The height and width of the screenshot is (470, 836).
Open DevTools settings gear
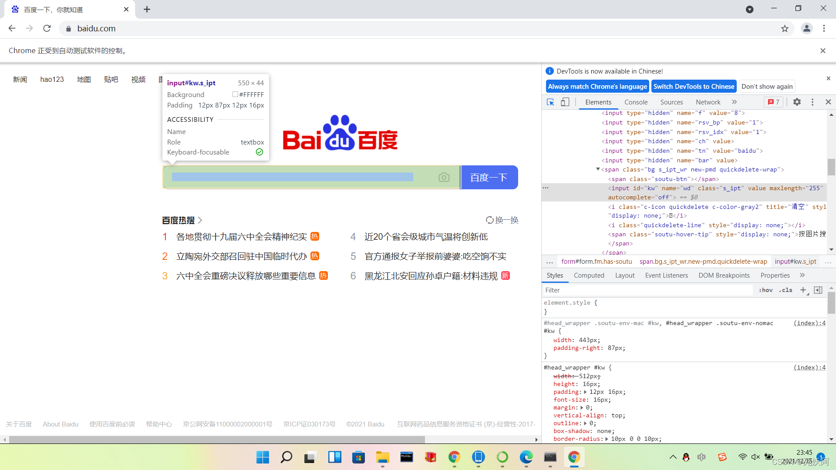(x=797, y=102)
